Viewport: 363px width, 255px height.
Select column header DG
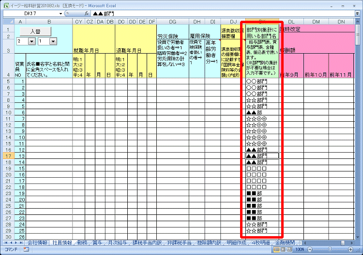click(x=172, y=22)
